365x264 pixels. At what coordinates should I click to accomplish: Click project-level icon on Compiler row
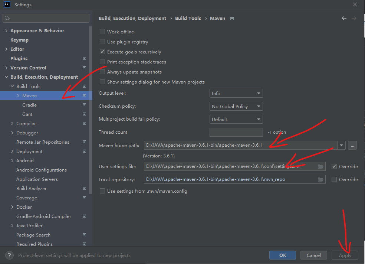(85, 124)
